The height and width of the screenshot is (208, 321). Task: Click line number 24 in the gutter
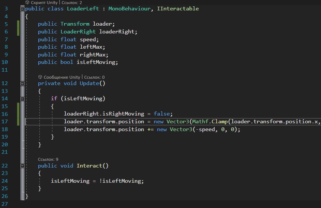click(4, 181)
